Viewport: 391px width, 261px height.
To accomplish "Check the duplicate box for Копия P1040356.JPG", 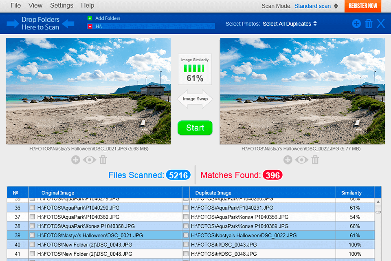I will click(x=186, y=217).
